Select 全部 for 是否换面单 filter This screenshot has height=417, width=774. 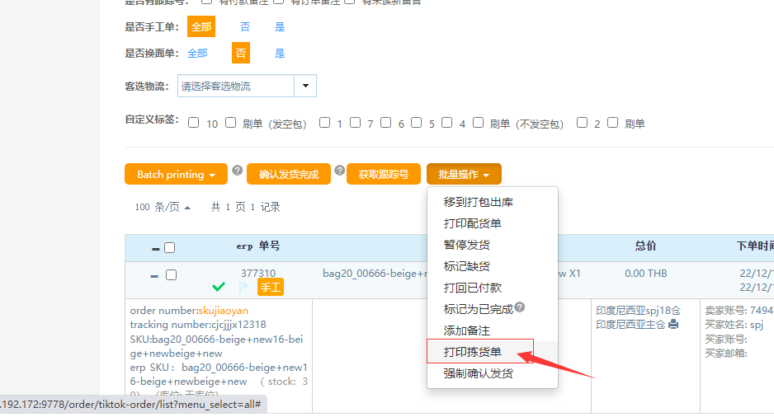point(197,54)
